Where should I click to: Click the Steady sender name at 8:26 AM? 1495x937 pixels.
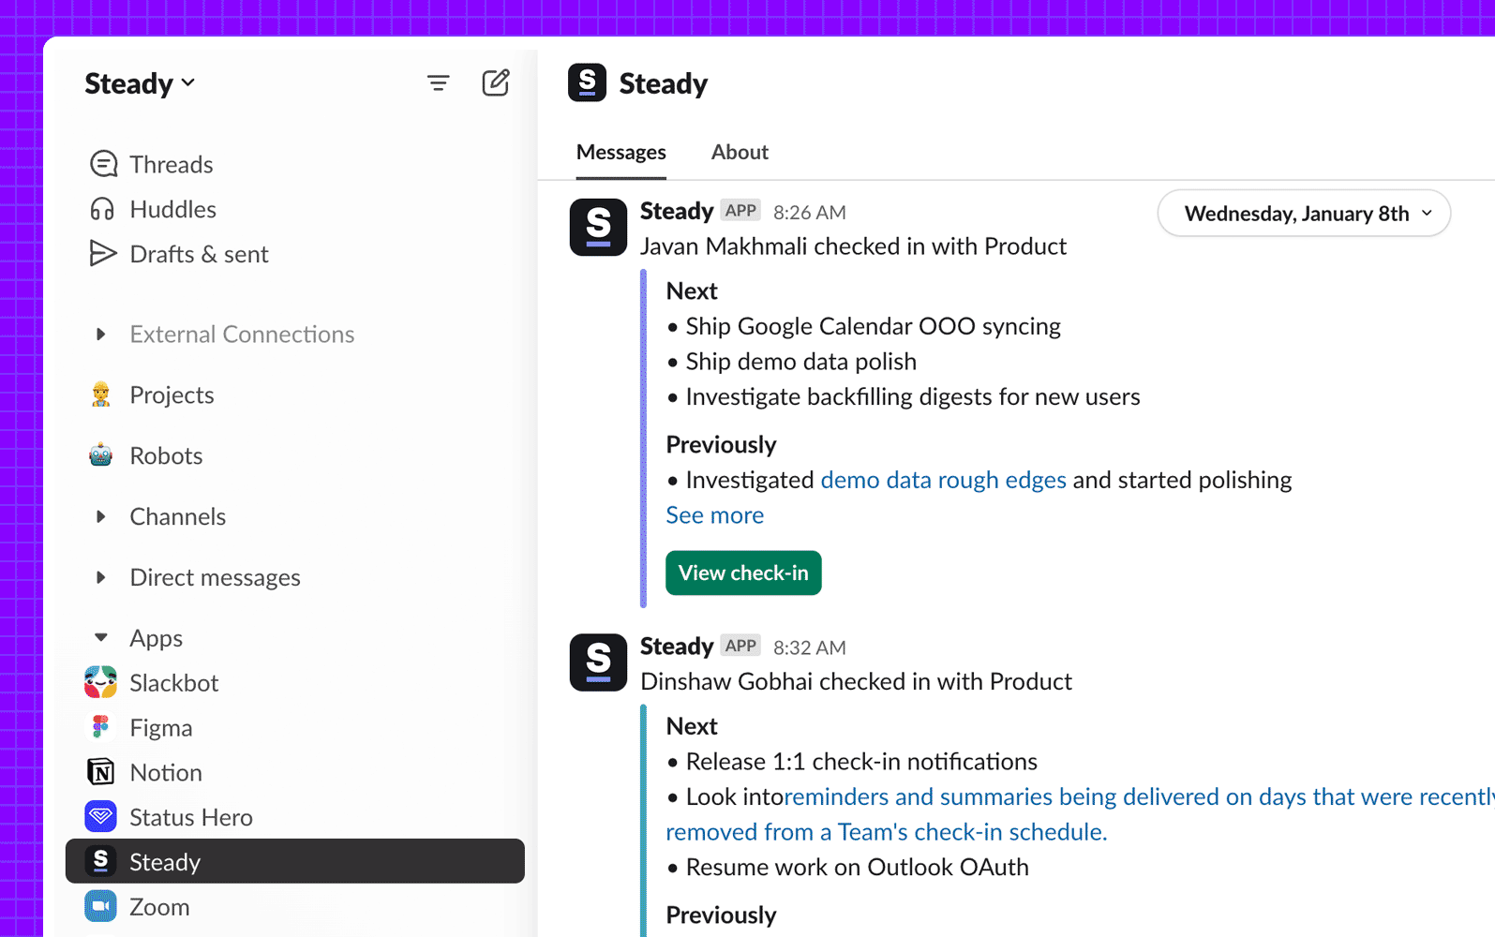pyautogui.click(x=677, y=211)
